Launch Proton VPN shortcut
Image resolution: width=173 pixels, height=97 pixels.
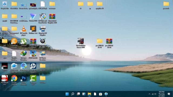[x=33, y=16]
